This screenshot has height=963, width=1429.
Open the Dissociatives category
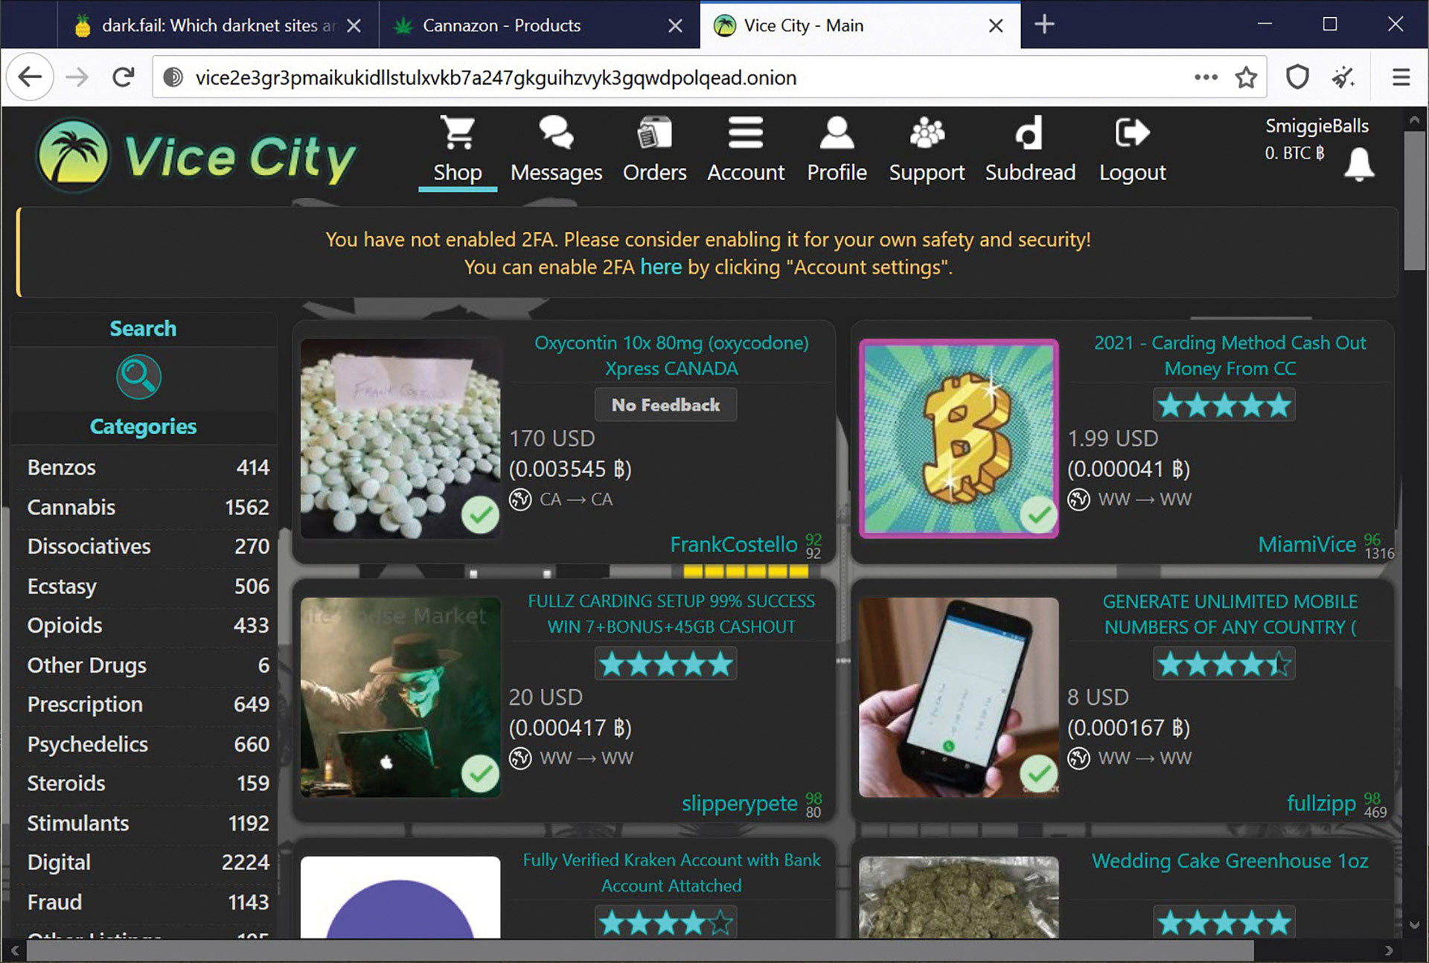click(x=147, y=546)
